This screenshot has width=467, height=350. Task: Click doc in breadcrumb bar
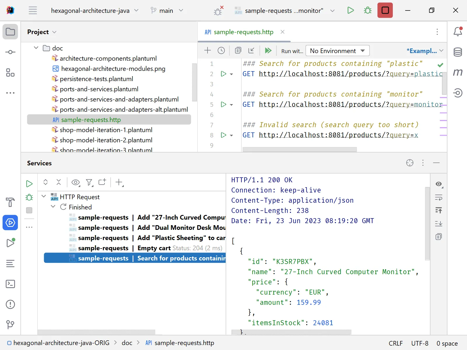pyautogui.click(x=127, y=343)
